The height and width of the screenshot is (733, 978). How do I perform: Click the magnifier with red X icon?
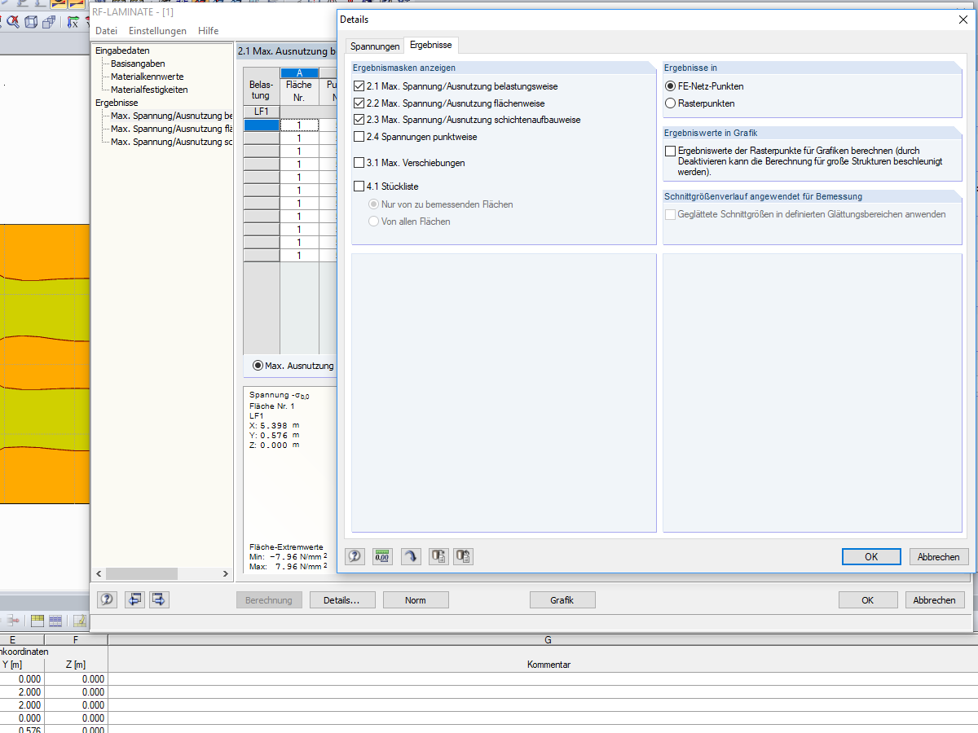(12, 22)
